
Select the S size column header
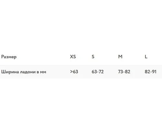coord(93,56)
